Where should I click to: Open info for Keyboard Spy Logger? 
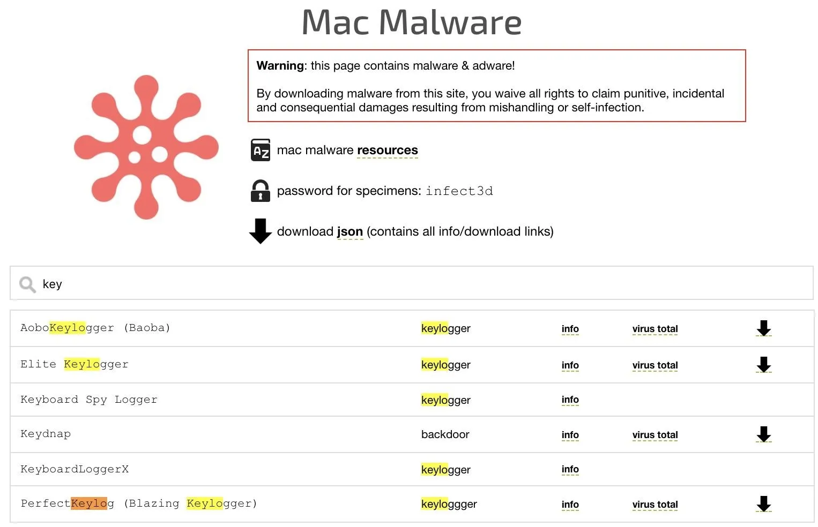(570, 400)
